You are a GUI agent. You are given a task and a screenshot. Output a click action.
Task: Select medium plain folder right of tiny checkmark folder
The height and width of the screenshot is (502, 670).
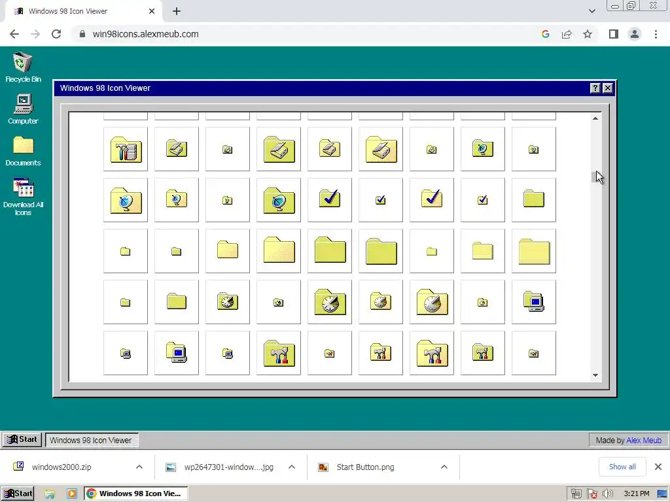[x=534, y=200]
